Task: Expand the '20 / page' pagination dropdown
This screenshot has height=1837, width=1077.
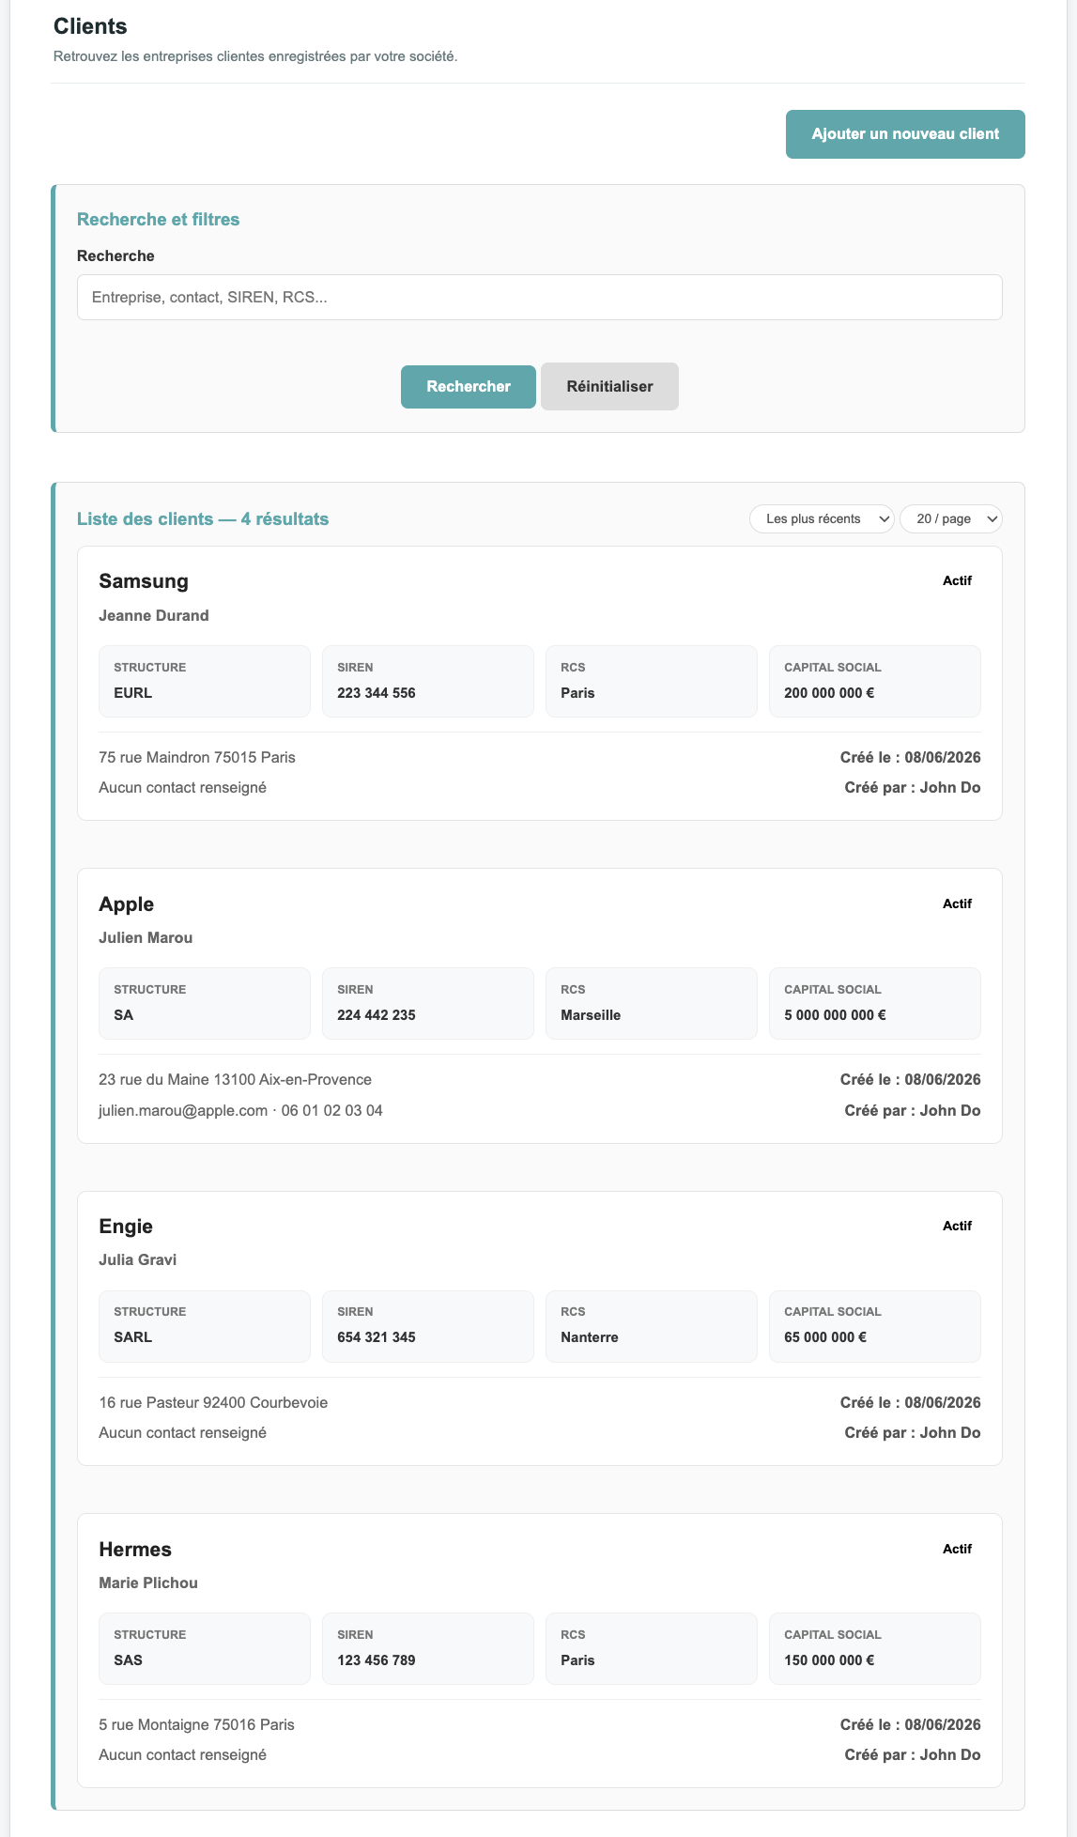Action: [951, 519]
